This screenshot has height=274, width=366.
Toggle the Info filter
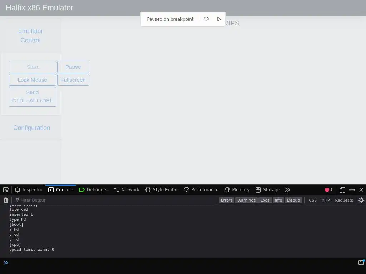pyautogui.click(x=278, y=200)
